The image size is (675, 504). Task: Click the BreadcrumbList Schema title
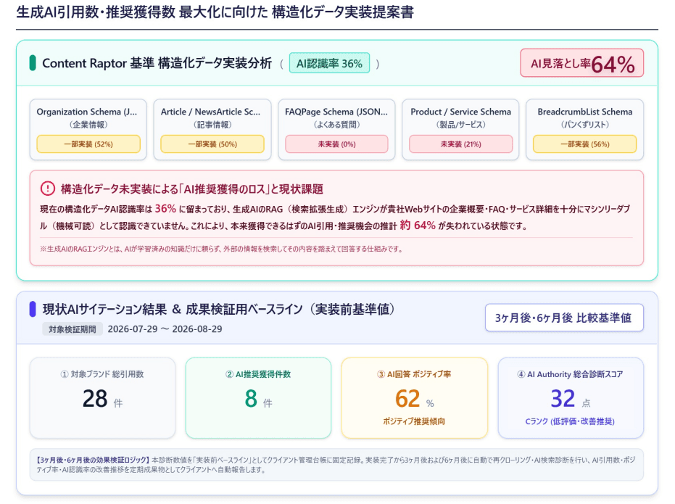click(584, 112)
